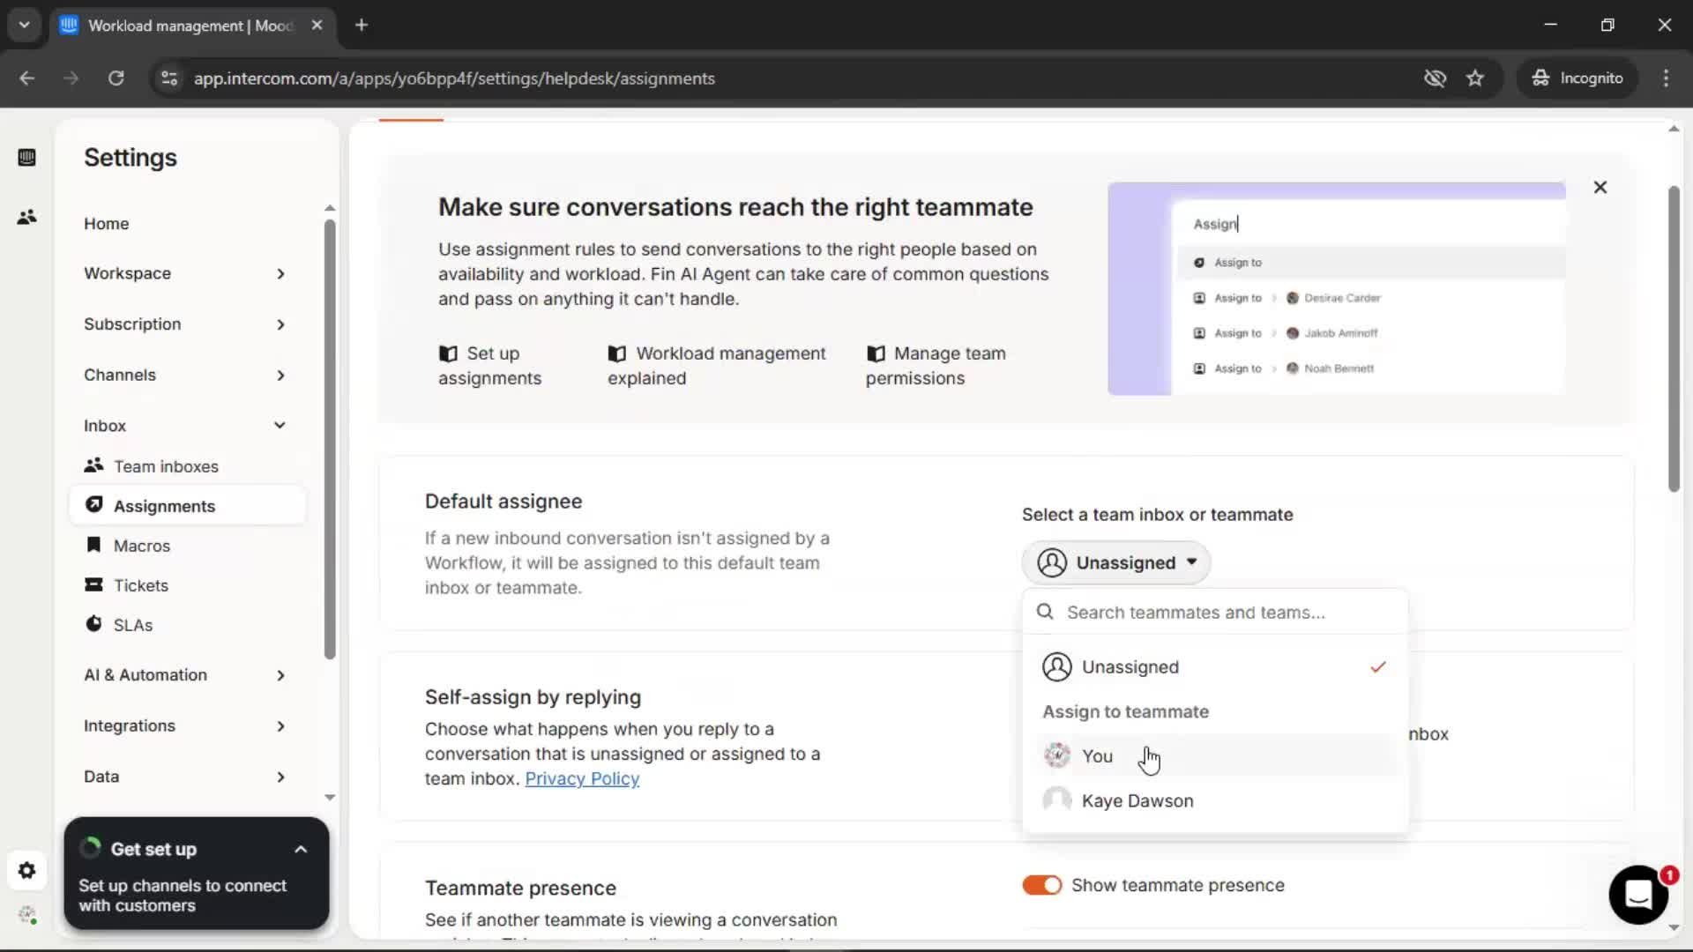Click the site information icon in address bar

point(169,78)
